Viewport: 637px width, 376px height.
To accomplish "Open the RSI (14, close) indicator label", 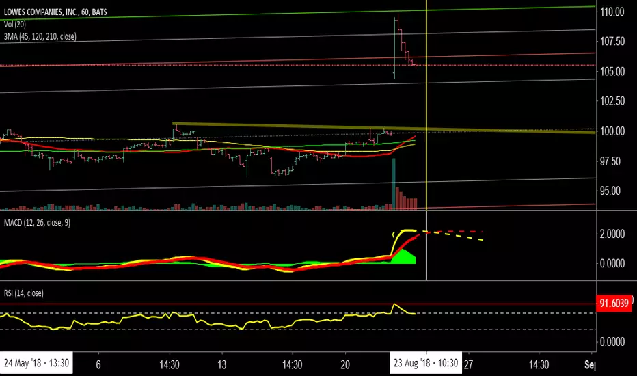I will pos(23,293).
